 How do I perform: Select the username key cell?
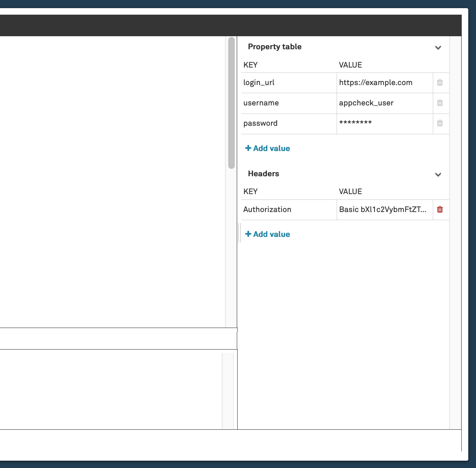289,103
